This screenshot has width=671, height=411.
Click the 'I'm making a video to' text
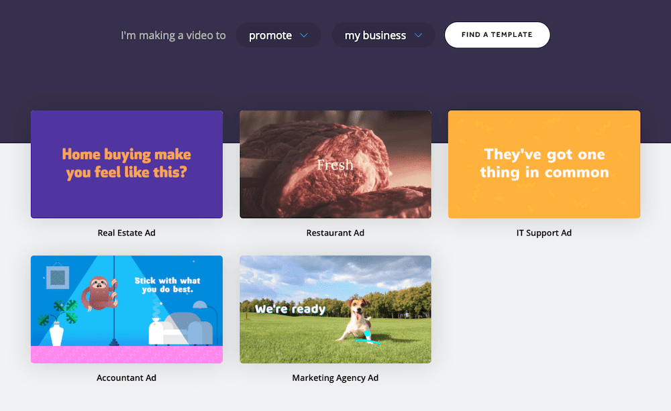click(173, 35)
